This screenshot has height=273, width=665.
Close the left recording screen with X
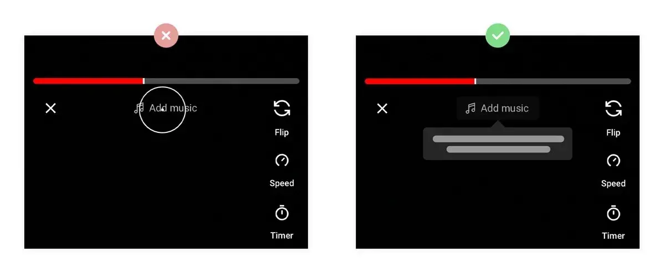click(x=50, y=108)
